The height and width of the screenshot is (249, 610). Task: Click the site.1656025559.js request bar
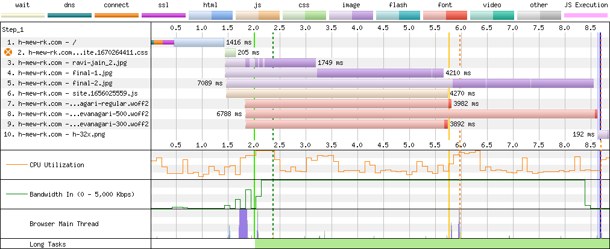[x=337, y=93]
